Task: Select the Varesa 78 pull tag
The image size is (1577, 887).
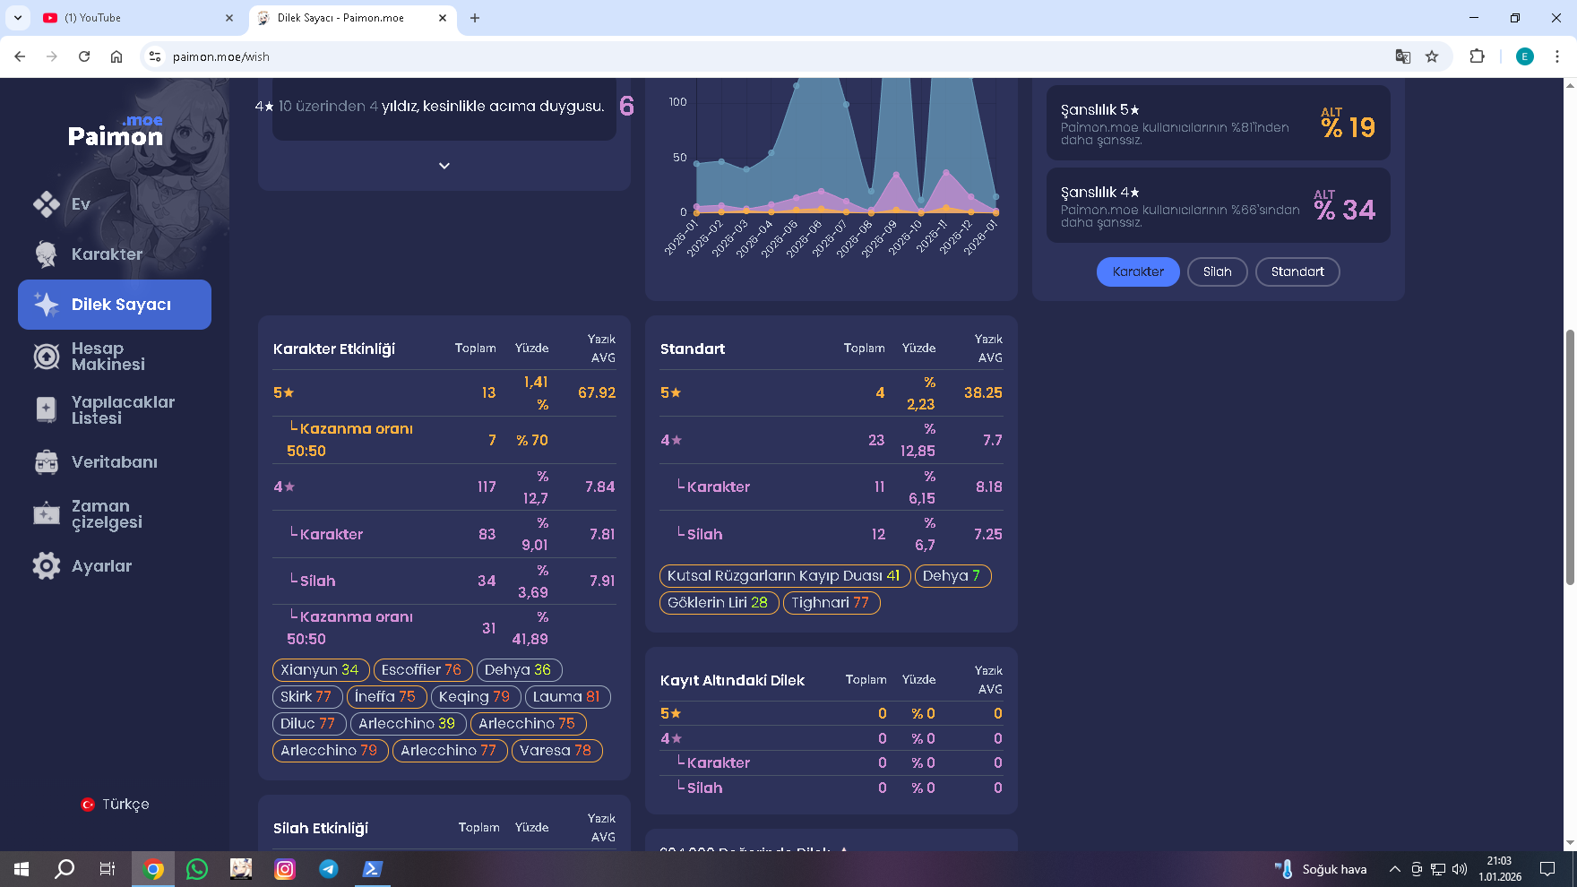Action: pyautogui.click(x=556, y=751)
